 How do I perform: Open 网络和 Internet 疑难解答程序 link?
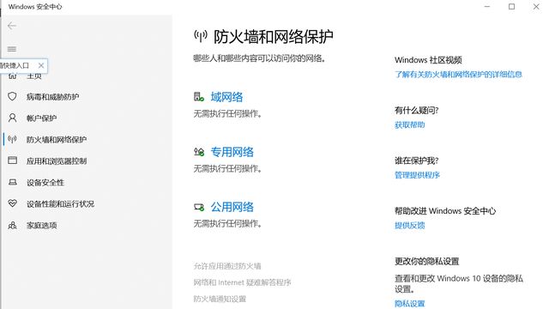coord(242,282)
